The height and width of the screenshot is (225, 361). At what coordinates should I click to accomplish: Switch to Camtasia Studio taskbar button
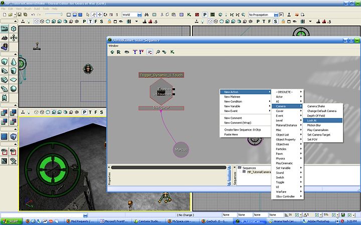148,221
